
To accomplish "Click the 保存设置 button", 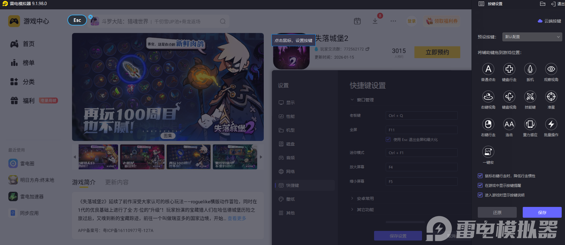I will coord(398,236).
